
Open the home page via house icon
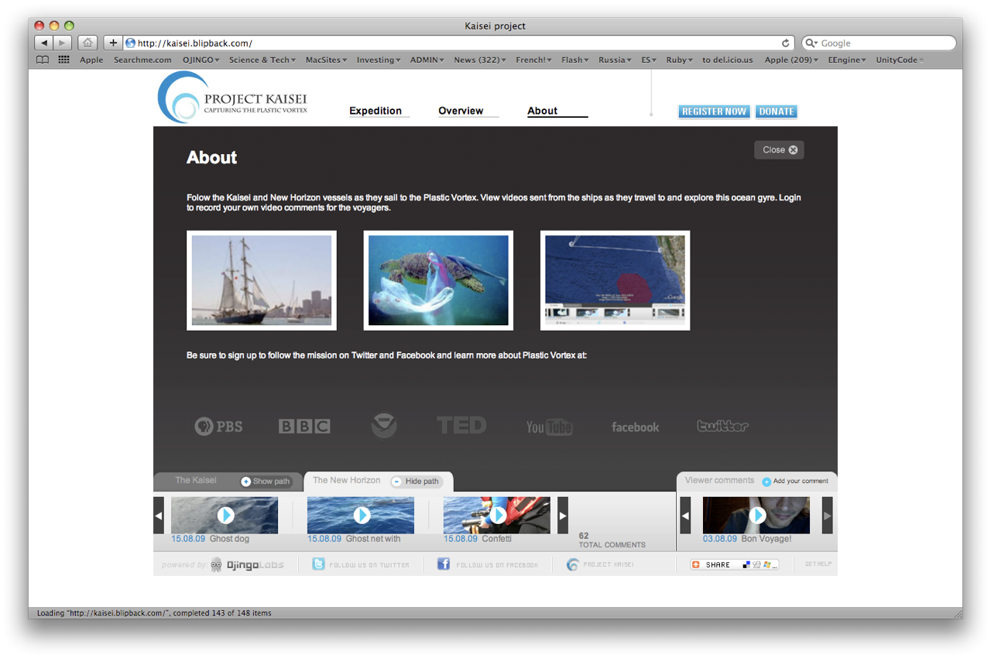point(87,43)
